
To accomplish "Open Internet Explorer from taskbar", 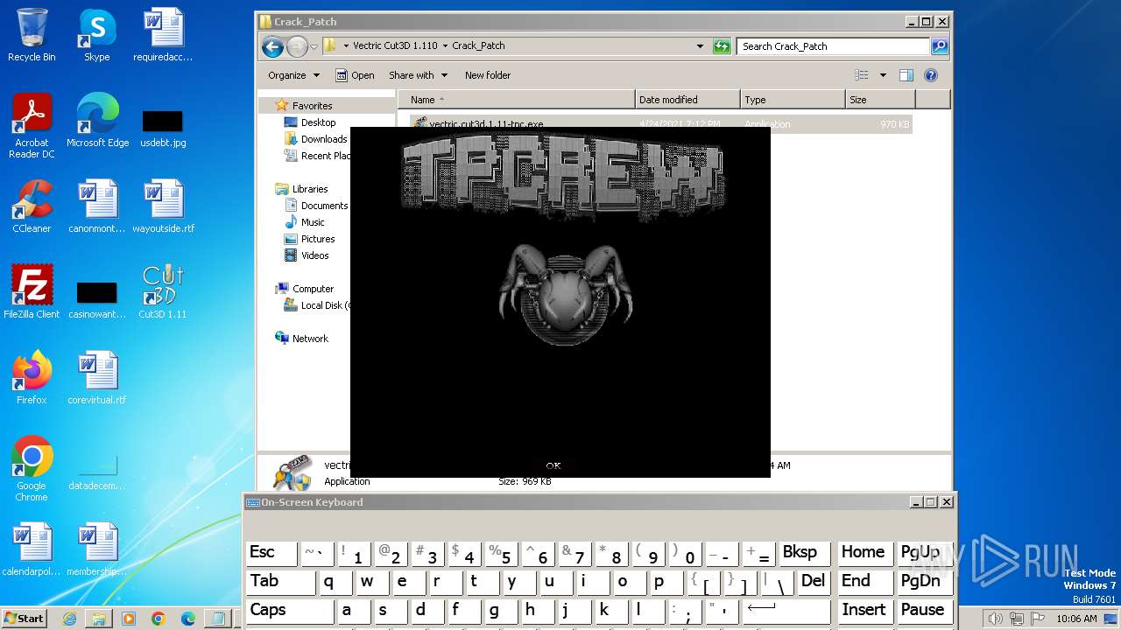I will [69, 619].
